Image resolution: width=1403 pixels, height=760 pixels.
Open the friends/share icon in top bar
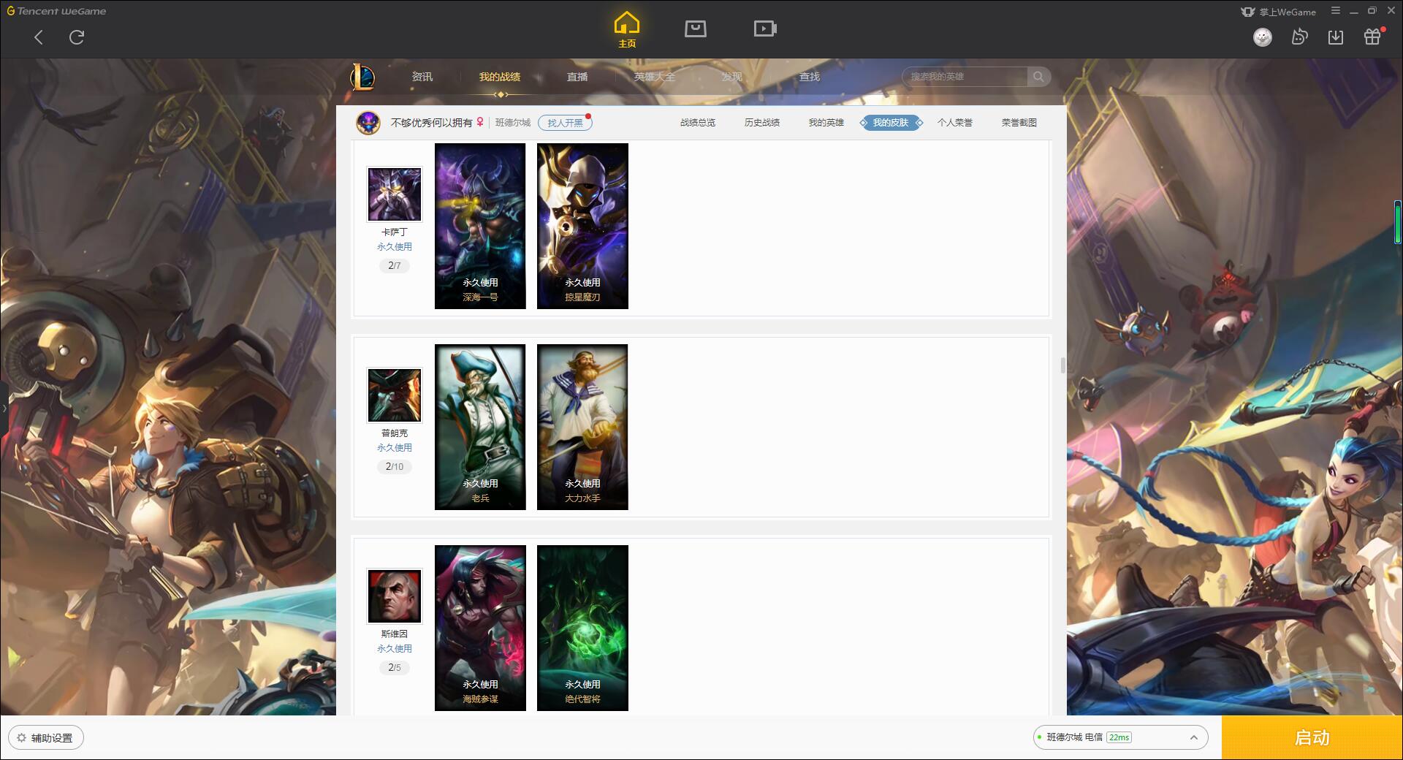click(1299, 37)
